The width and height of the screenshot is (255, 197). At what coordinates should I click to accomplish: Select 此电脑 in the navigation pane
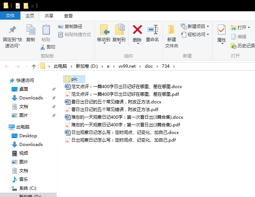19,127
